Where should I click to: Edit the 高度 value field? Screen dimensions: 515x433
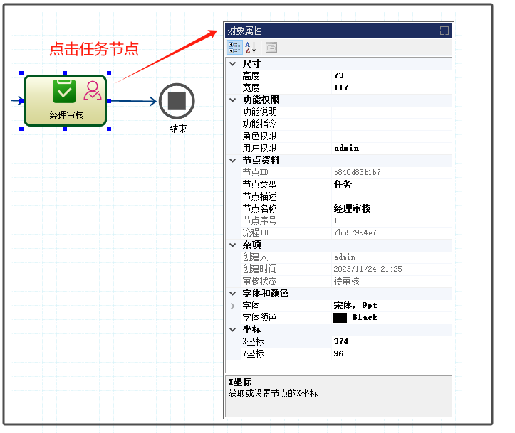(x=390, y=76)
